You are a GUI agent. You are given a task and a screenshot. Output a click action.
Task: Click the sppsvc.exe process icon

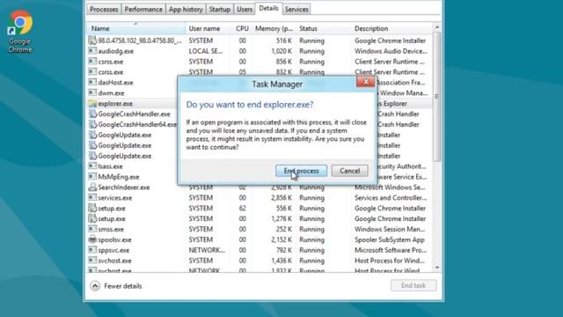92,249
